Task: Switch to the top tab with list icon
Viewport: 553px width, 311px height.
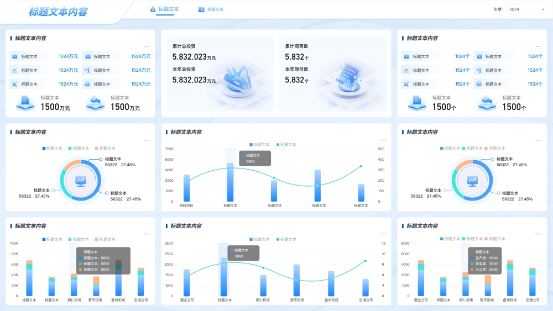Action: [x=211, y=9]
